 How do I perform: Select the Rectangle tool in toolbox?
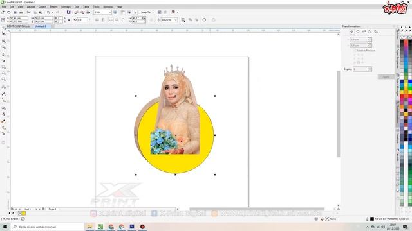point(3,67)
